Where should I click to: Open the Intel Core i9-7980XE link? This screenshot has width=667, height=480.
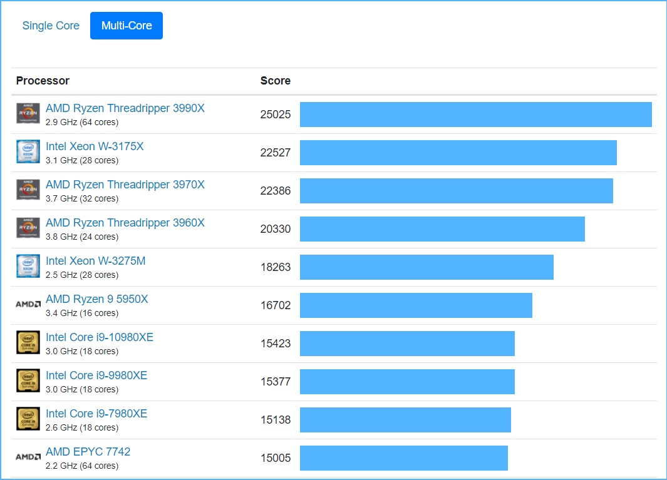96,414
